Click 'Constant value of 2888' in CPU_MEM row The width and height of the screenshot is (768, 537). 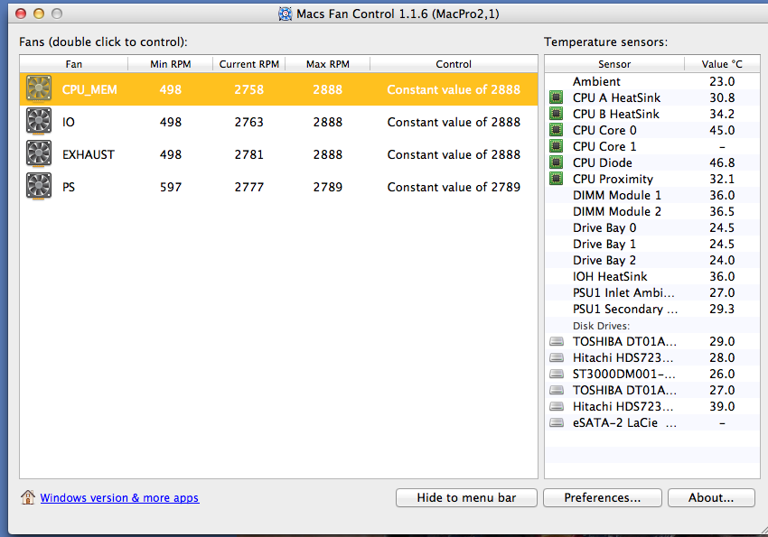[x=454, y=89]
